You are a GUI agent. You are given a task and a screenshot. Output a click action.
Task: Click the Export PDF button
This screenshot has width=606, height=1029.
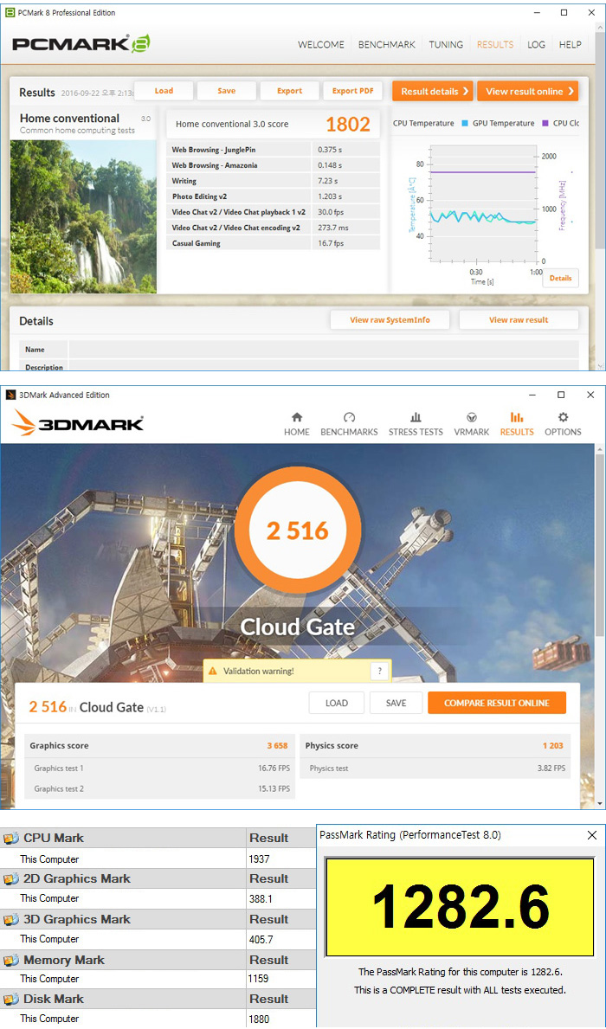tap(352, 91)
